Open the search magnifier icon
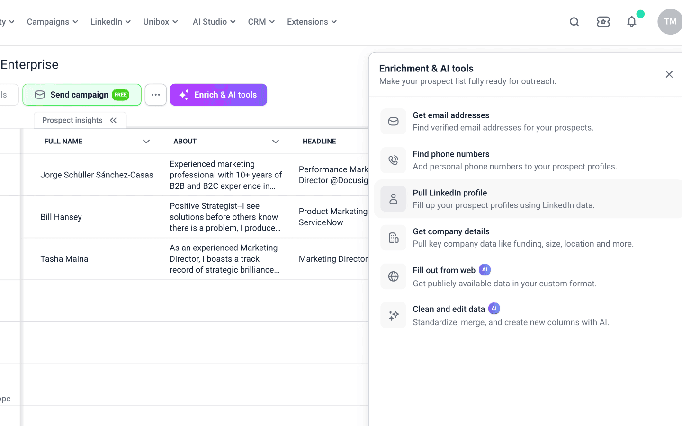 pos(574,22)
